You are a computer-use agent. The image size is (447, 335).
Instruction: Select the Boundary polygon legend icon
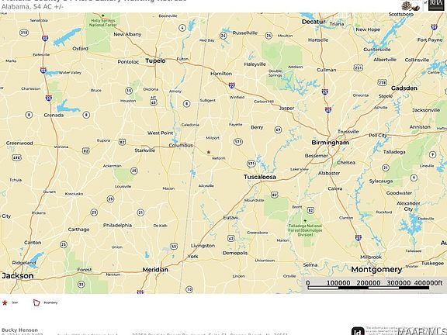click(36, 302)
